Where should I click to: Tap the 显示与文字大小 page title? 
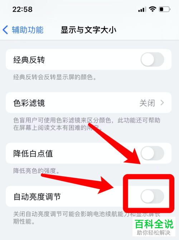88,30
